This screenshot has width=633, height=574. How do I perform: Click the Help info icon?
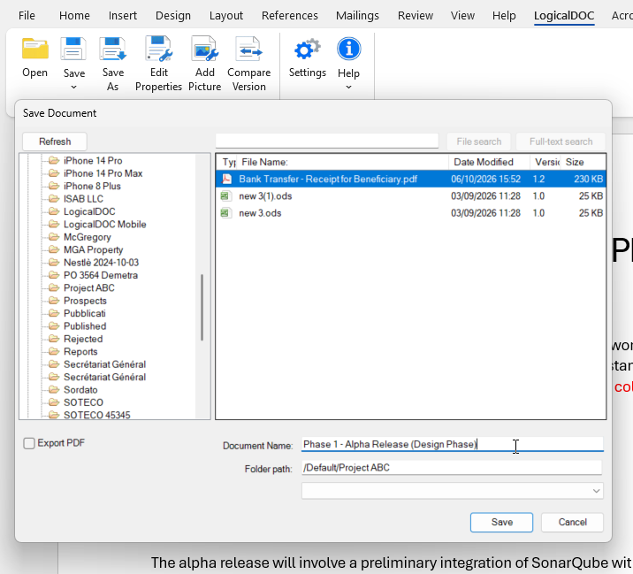click(x=349, y=49)
